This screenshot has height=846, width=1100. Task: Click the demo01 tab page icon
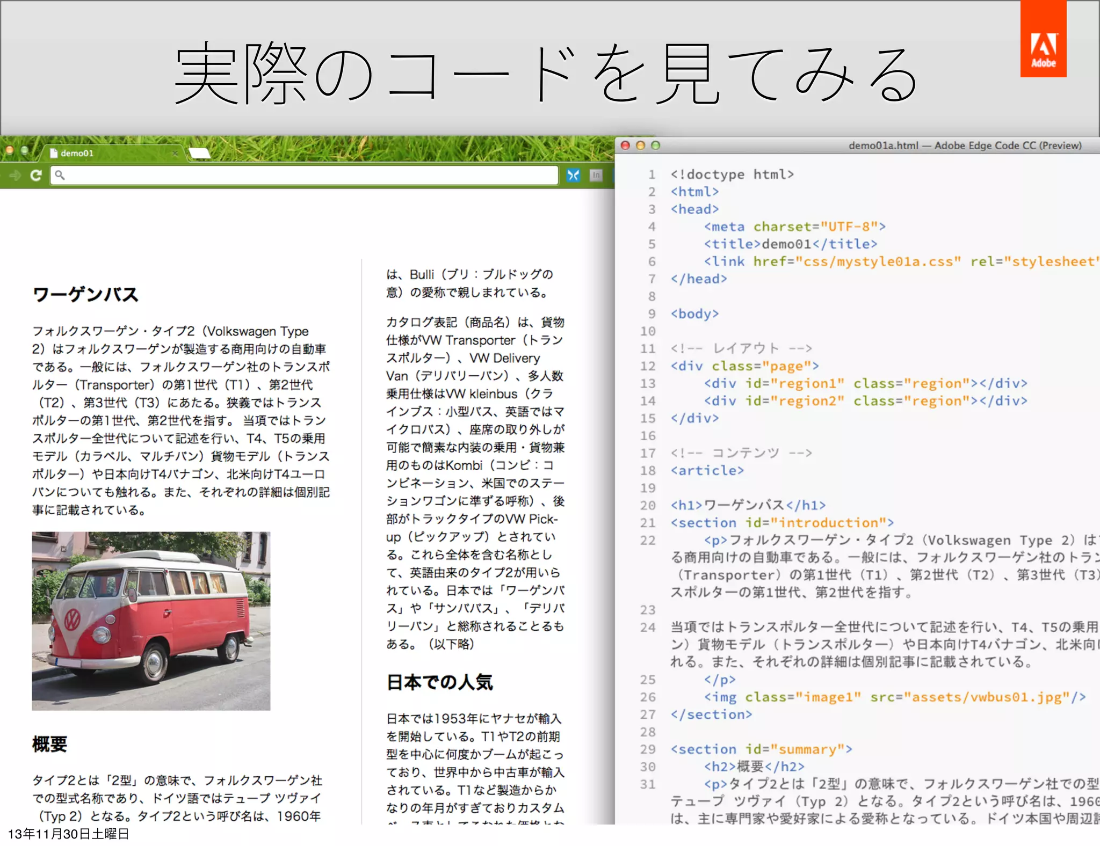click(x=54, y=154)
